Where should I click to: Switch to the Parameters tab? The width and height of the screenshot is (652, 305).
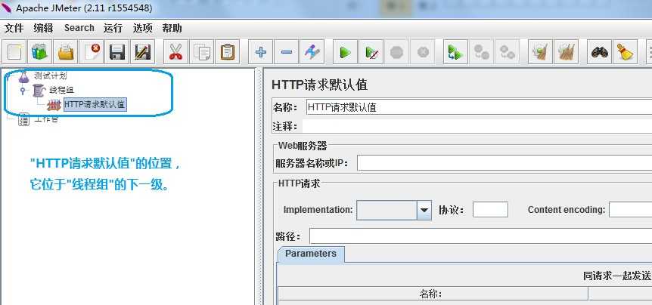(311, 254)
